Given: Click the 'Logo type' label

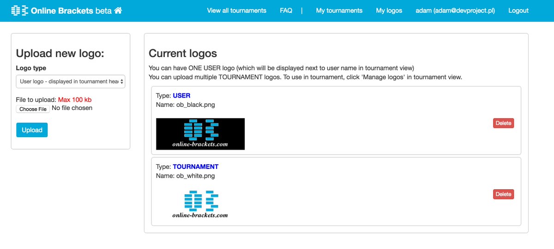Looking at the screenshot, I should click(31, 68).
